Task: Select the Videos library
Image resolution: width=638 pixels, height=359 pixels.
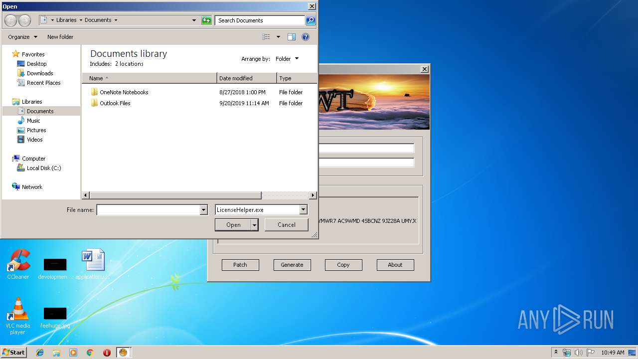Action: coord(35,140)
